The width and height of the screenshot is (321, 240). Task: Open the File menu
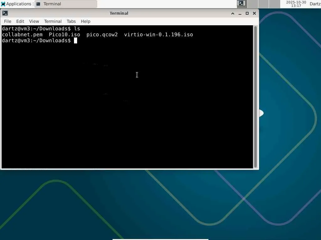pyautogui.click(x=8, y=21)
